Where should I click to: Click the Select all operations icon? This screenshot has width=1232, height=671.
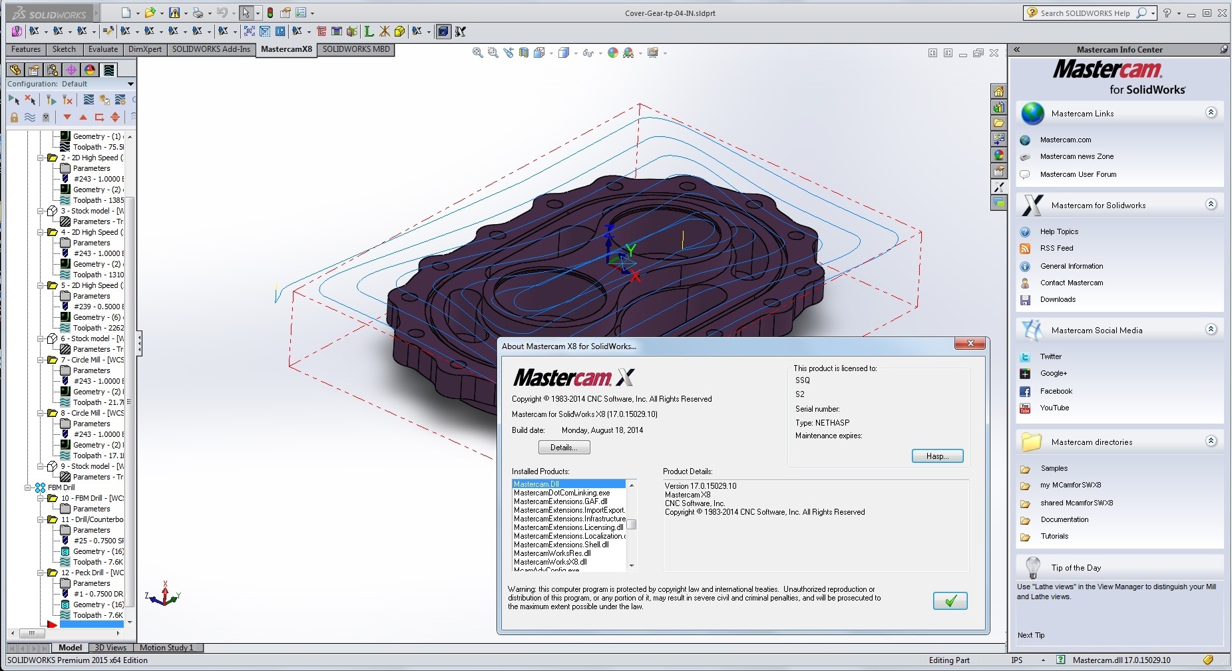tap(13, 100)
